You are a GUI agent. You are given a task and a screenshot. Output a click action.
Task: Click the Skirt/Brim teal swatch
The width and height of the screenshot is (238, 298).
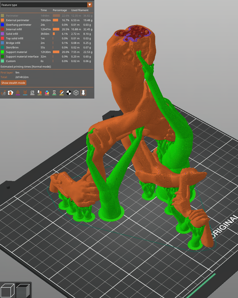pyautogui.click(x=2, y=47)
